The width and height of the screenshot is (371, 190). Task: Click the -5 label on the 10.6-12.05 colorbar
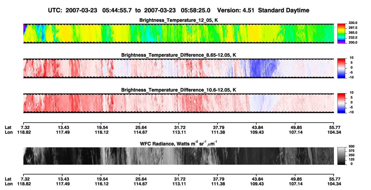pyautogui.click(x=351, y=107)
